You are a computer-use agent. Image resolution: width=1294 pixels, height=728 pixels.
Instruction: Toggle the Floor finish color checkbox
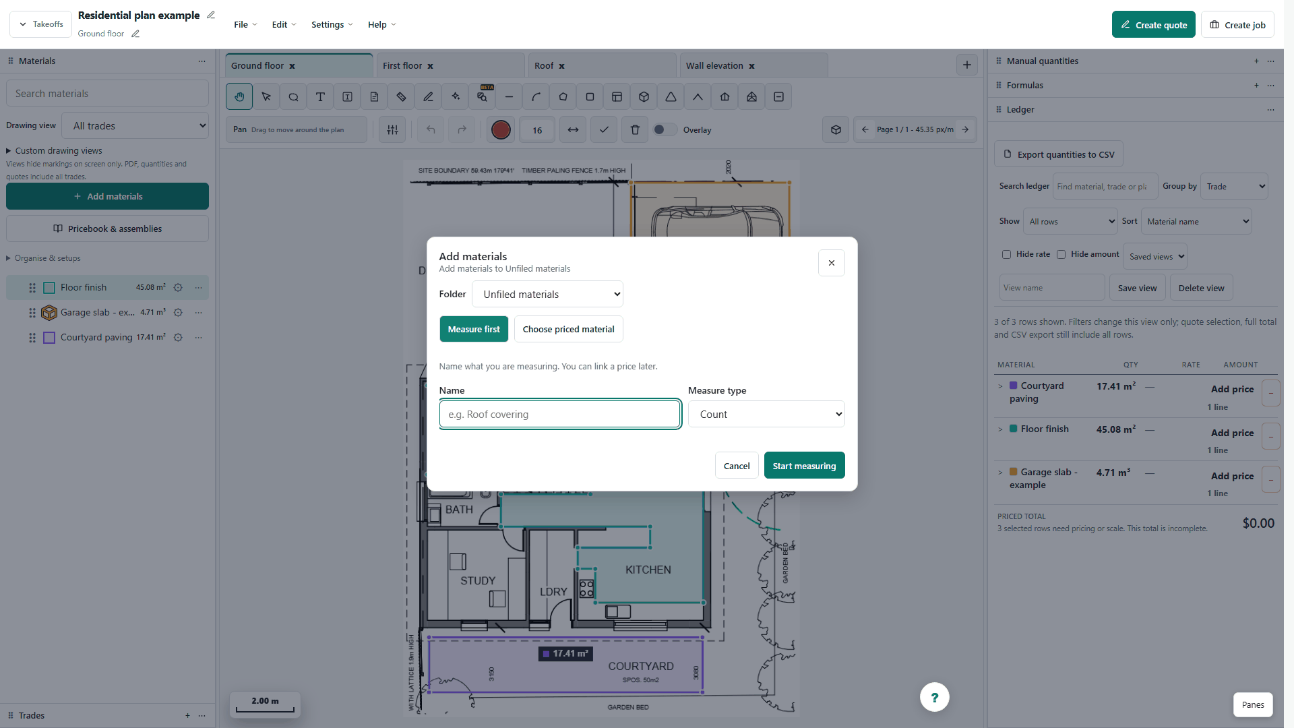coord(49,288)
